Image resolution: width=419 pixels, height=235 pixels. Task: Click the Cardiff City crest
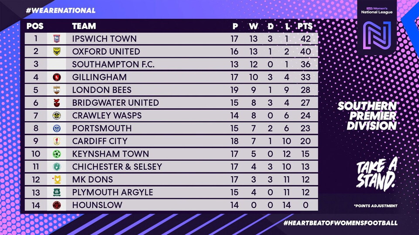tap(57, 141)
